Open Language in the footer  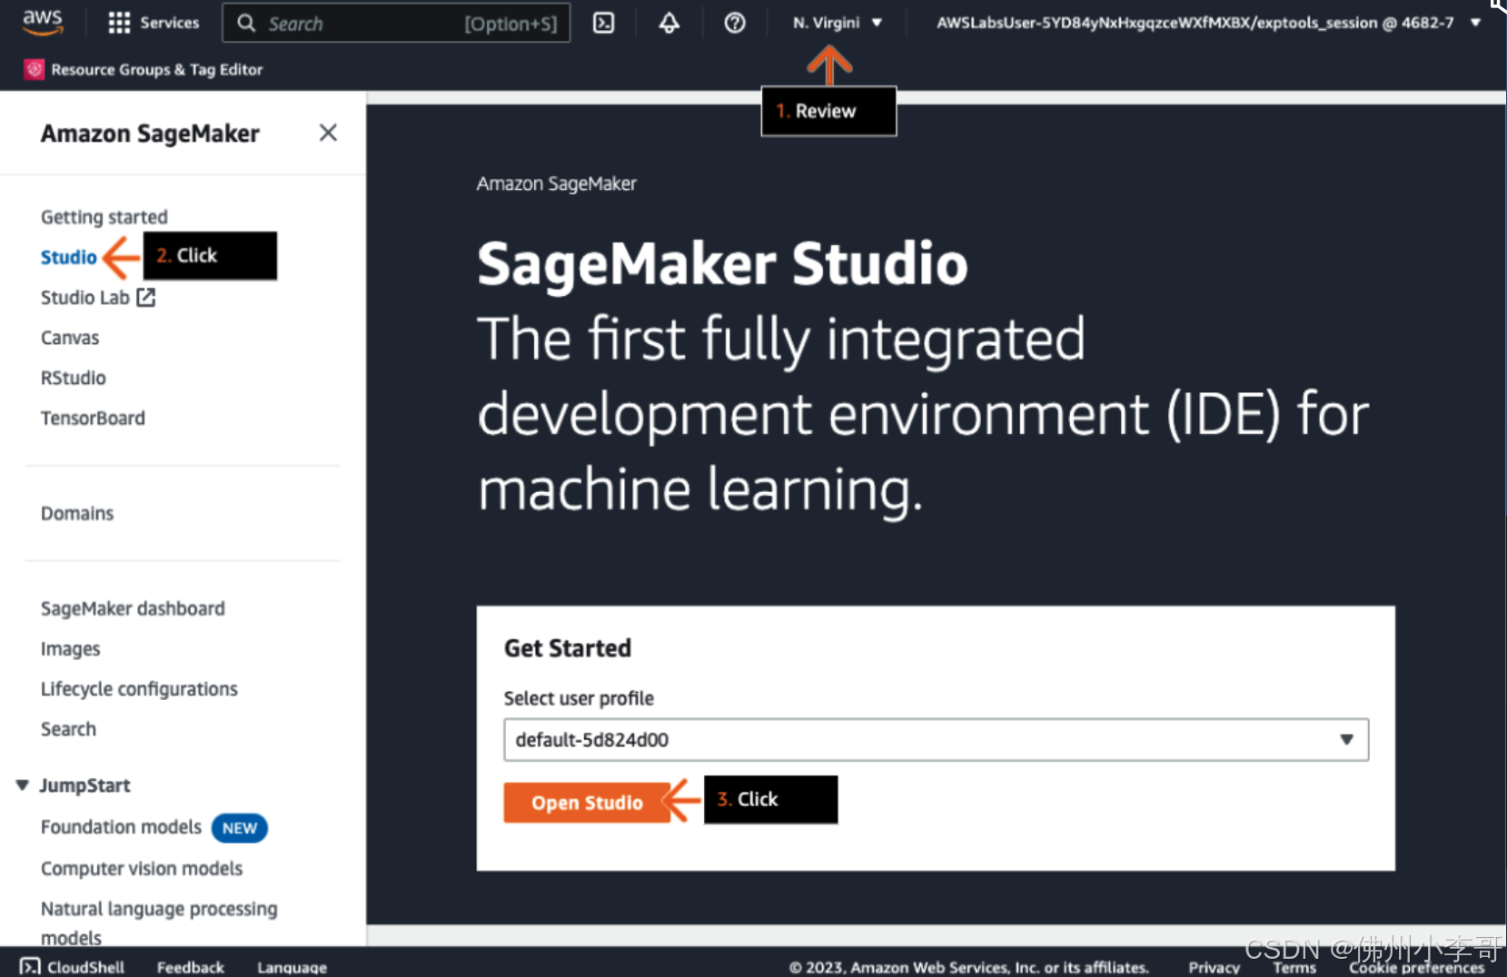[292, 967]
